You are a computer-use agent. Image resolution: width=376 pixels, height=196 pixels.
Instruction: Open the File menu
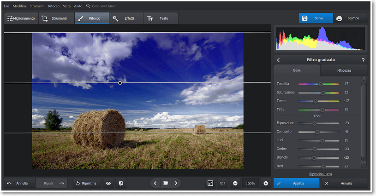click(x=6, y=6)
